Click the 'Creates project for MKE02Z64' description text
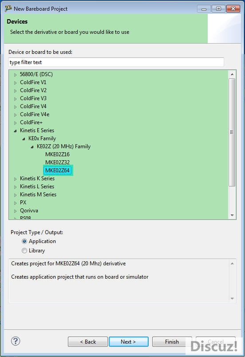245x357 pixels. [x=68, y=264]
